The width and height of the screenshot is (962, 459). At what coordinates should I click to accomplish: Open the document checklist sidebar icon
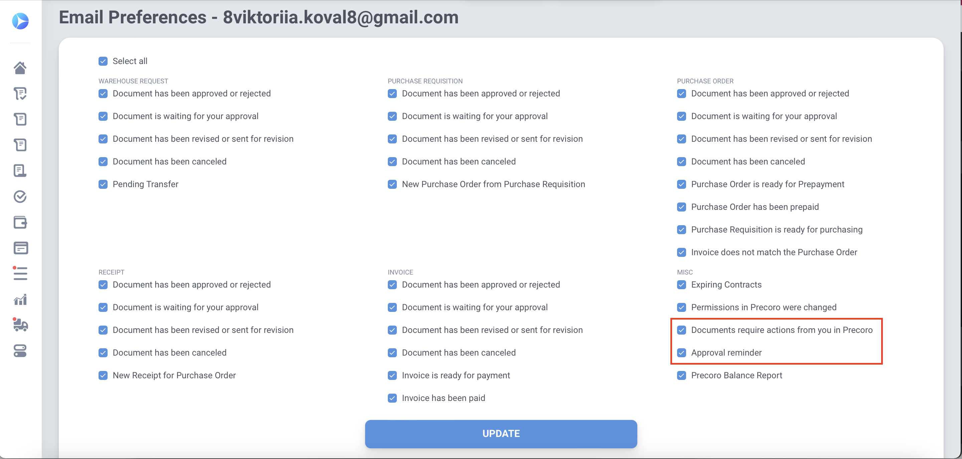20,94
